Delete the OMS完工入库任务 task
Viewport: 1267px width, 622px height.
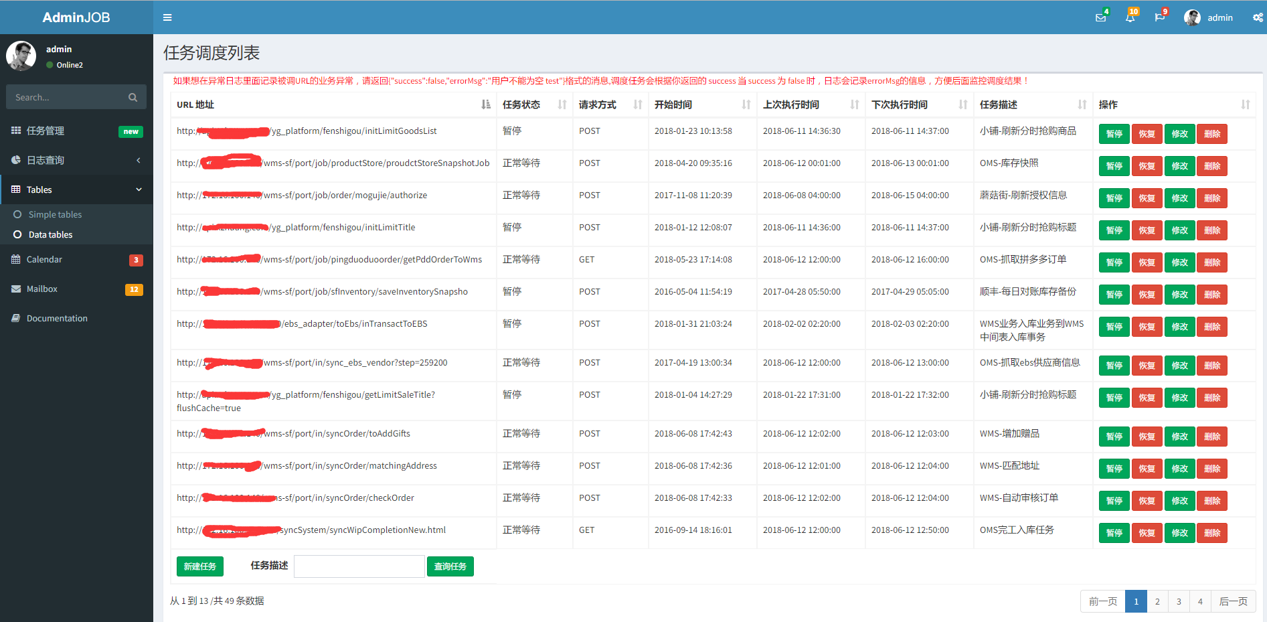pyautogui.click(x=1212, y=533)
